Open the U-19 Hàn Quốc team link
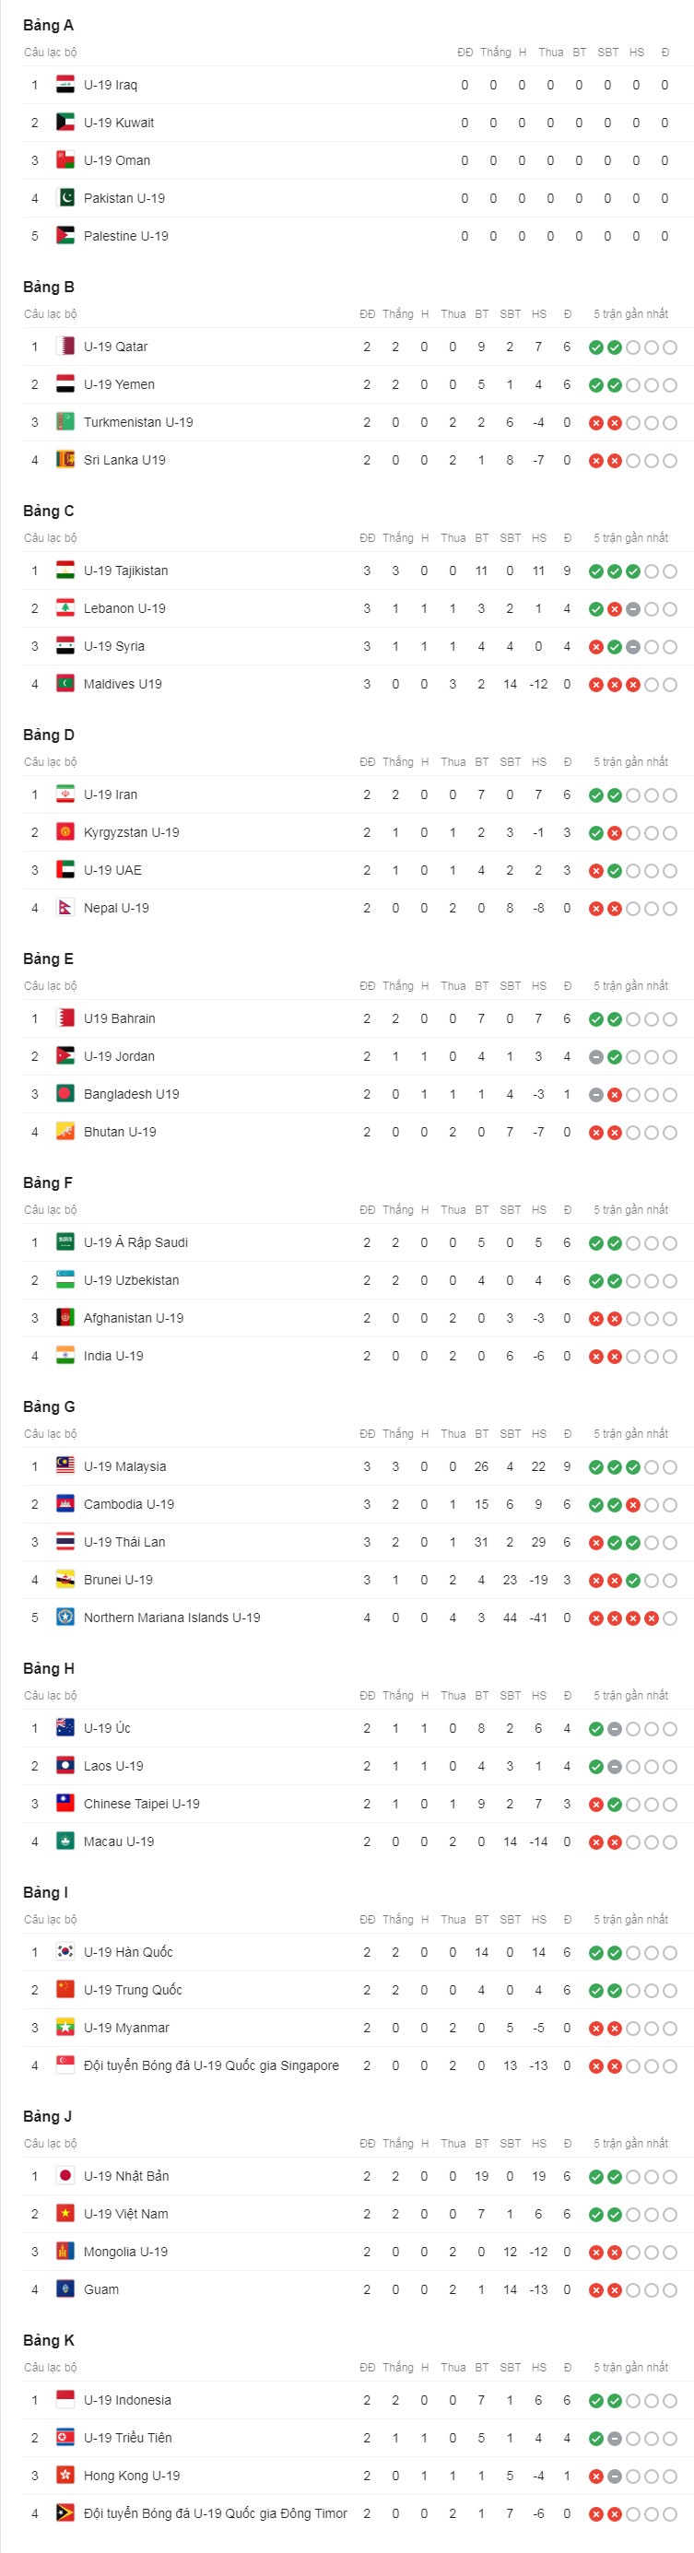 tap(128, 1952)
